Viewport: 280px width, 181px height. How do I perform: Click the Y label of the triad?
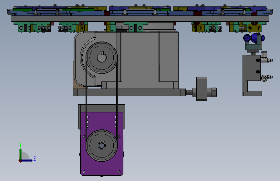(20, 145)
